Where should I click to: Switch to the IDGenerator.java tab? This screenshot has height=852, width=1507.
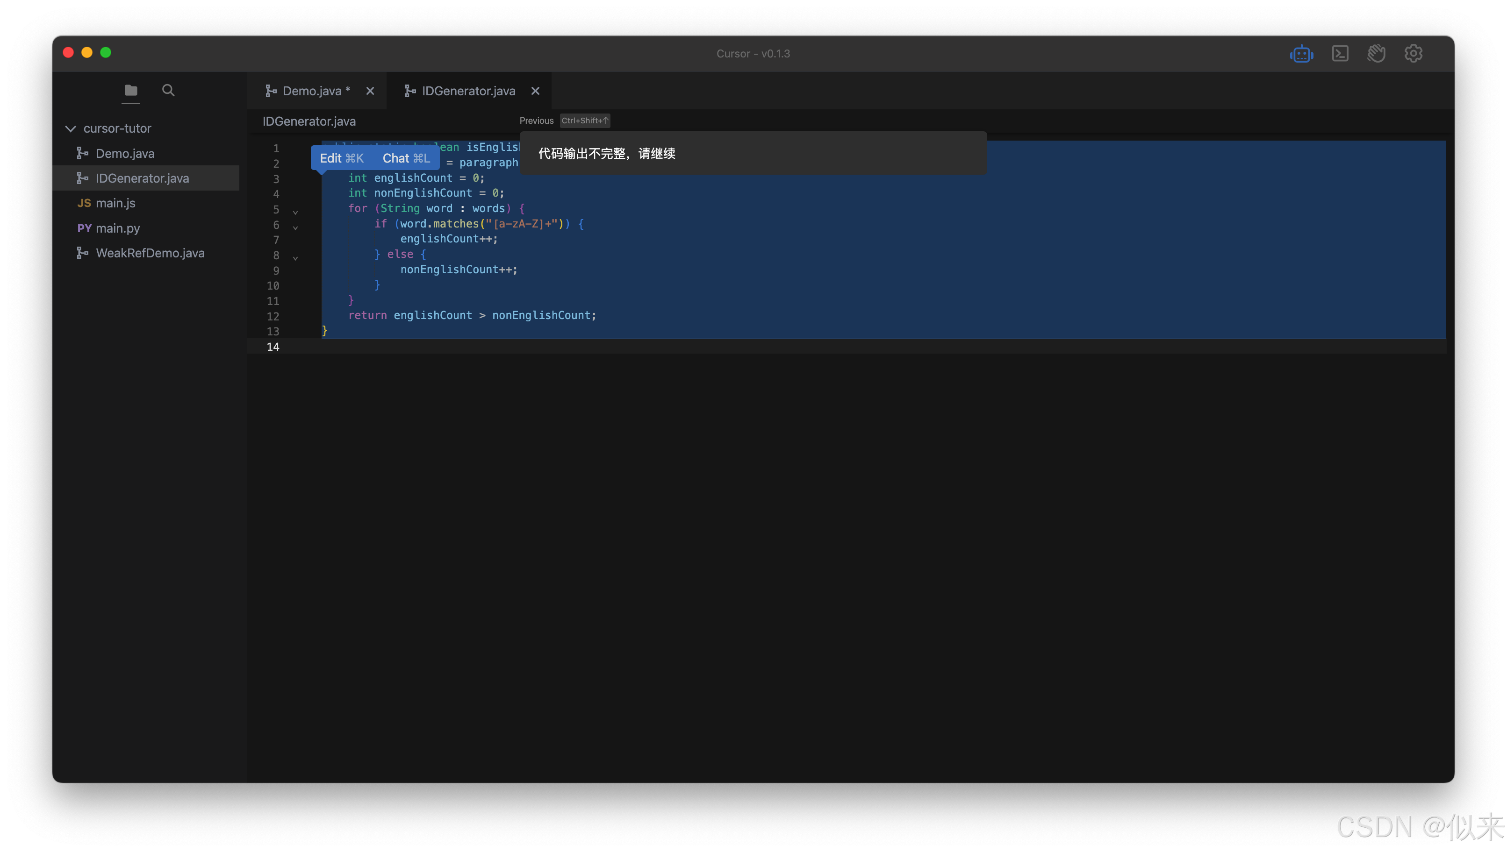pyautogui.click(x=468, y=91)
